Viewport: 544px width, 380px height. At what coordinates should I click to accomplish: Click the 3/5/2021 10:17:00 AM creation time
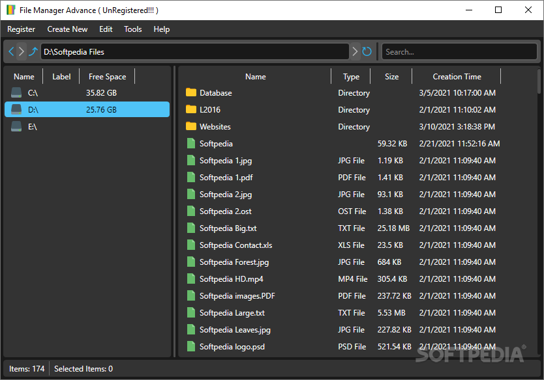tap(457, 93)
